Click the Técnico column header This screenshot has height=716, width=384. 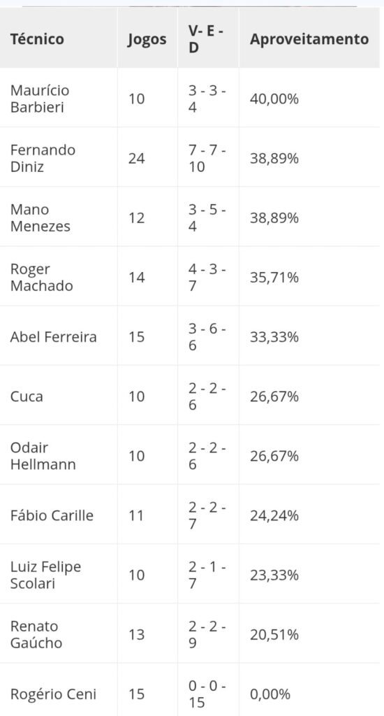pyautogui.click(x=38, y=39)
